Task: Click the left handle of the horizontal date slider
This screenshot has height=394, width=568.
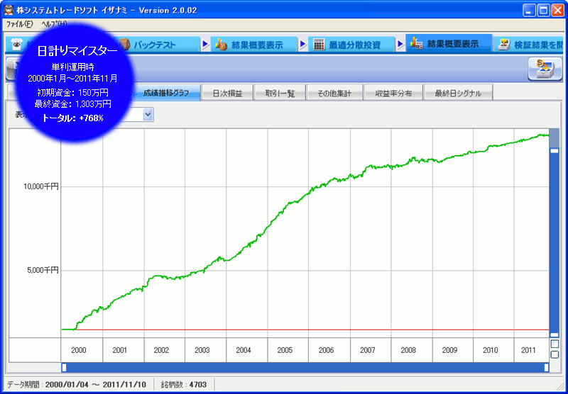Action: [64, 367]
